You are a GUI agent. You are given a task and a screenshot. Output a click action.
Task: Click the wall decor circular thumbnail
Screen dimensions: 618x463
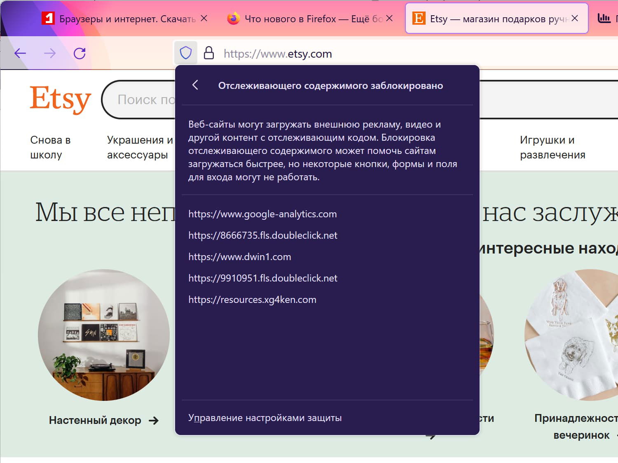click(x=104, y=335)
